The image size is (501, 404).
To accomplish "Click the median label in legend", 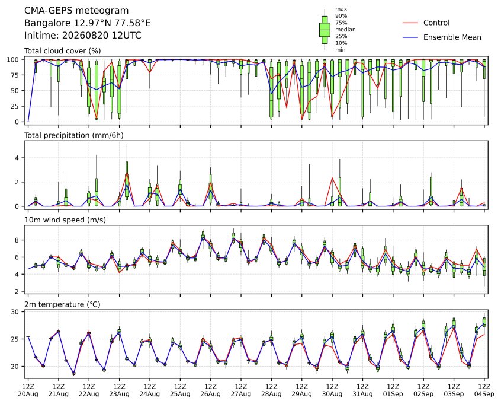I will [345, 30].
